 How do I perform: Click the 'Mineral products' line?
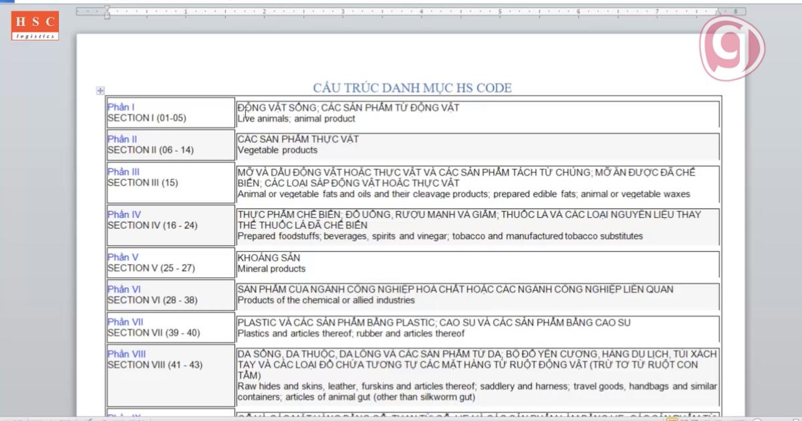pyautogui.click(x=271, y=269)
